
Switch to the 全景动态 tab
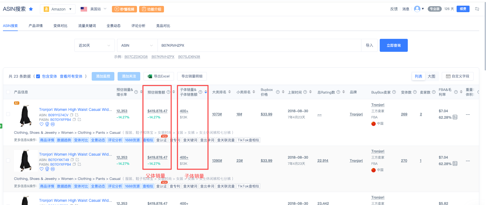pyautogui.click(x=114, y=26)
